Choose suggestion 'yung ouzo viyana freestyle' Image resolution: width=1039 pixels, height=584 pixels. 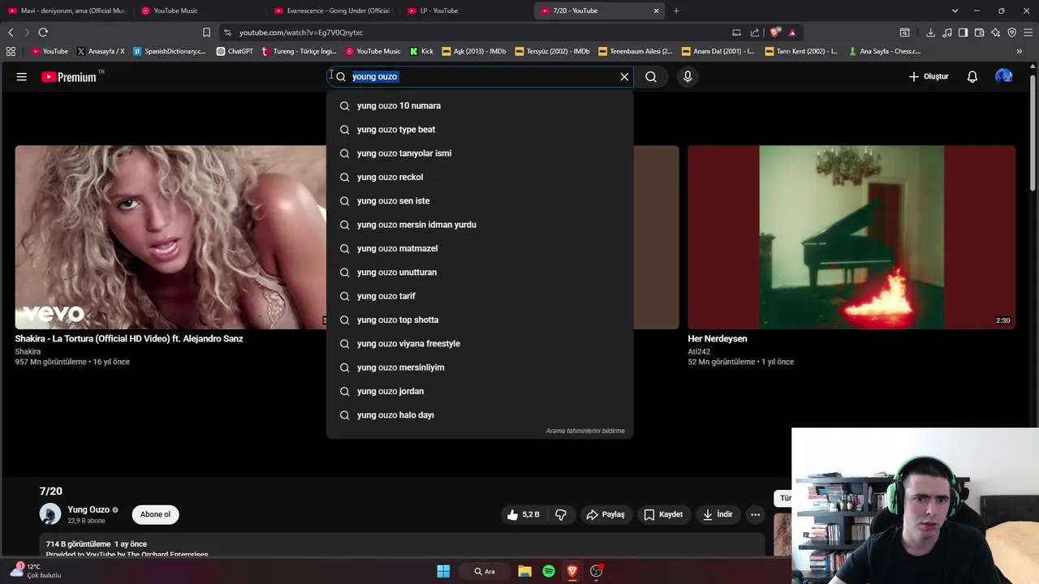point(480,344)
